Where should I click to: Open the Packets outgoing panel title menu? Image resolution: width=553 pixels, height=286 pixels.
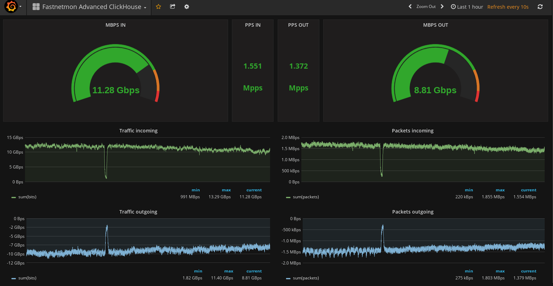click(412, 212)
